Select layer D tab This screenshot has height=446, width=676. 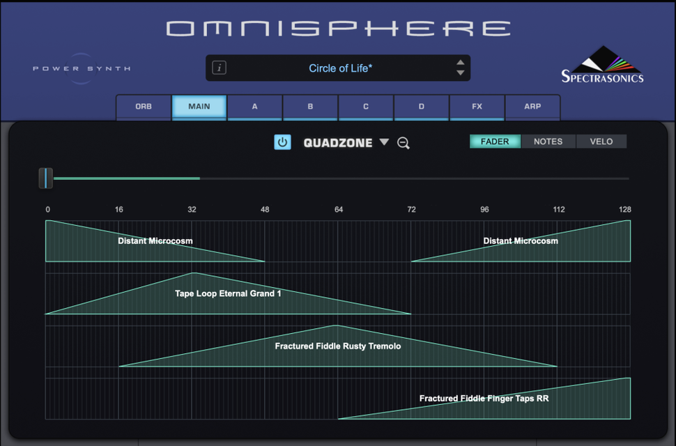pos(421,107)
